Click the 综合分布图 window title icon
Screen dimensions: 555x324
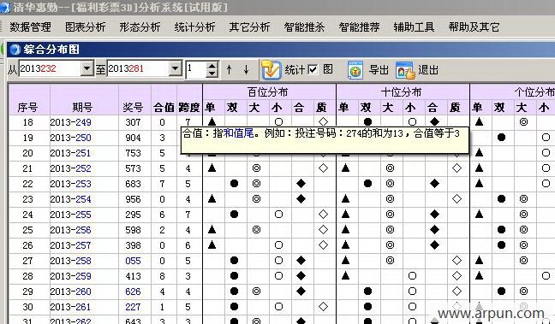pyautogui.click(x=15, y=49)
